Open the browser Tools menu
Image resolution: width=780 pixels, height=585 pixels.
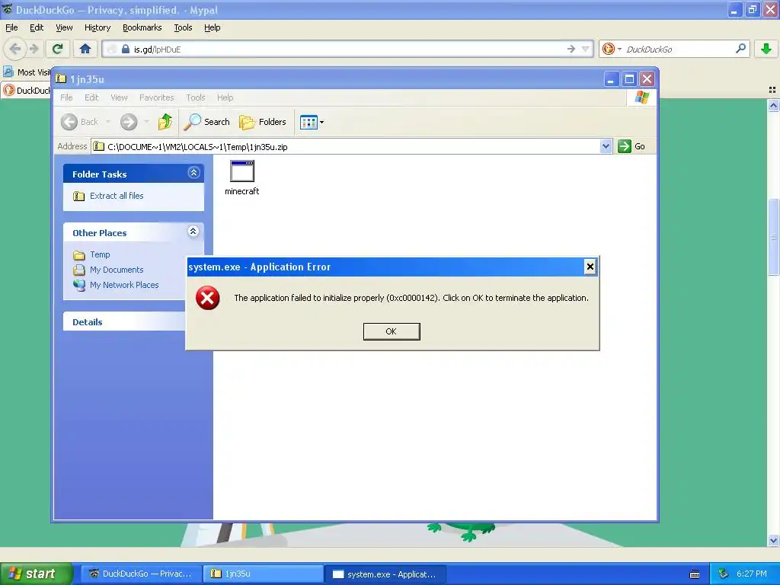(183, 27)
